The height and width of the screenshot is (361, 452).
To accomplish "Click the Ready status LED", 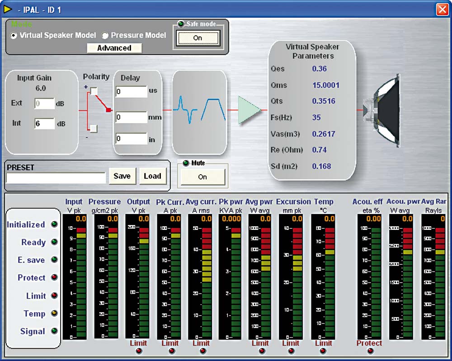I will click(x=54, y=242).
